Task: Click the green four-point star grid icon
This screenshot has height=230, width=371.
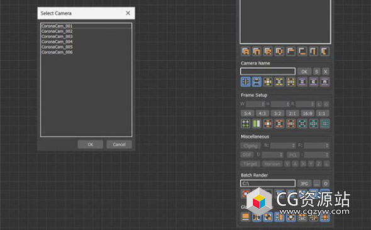Action: coord(246,124)
